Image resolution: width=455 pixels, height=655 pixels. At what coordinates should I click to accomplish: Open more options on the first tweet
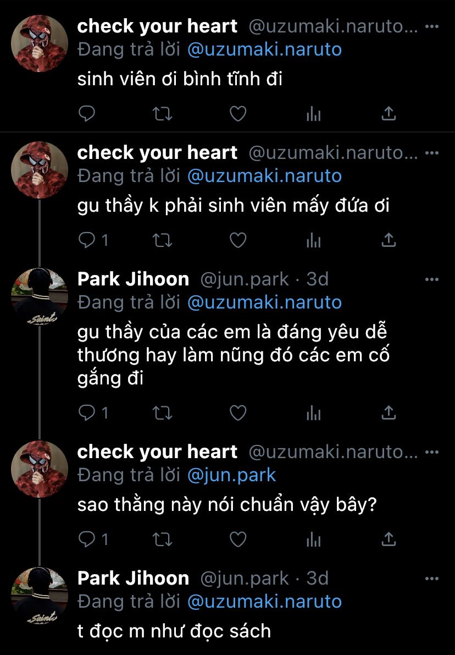coord(433,26)
